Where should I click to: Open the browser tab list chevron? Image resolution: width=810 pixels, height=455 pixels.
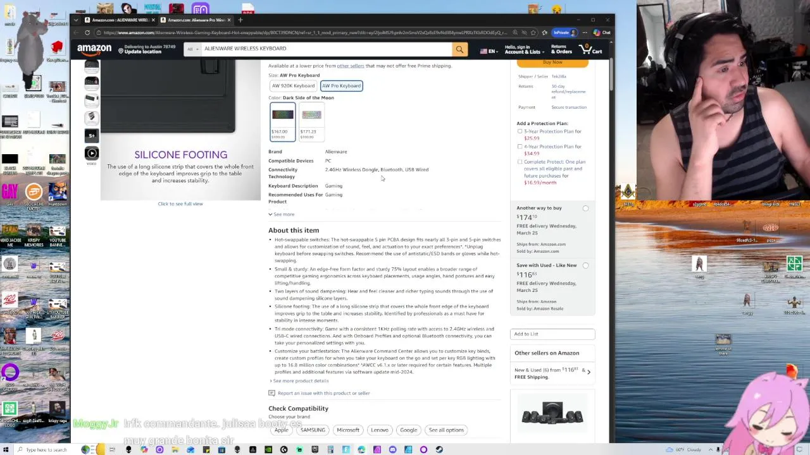[77, 20]
